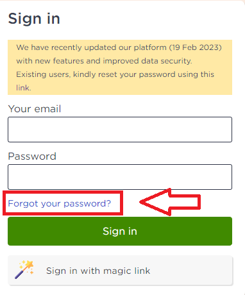
Task: Click inside the Password field
Action: 120,177
